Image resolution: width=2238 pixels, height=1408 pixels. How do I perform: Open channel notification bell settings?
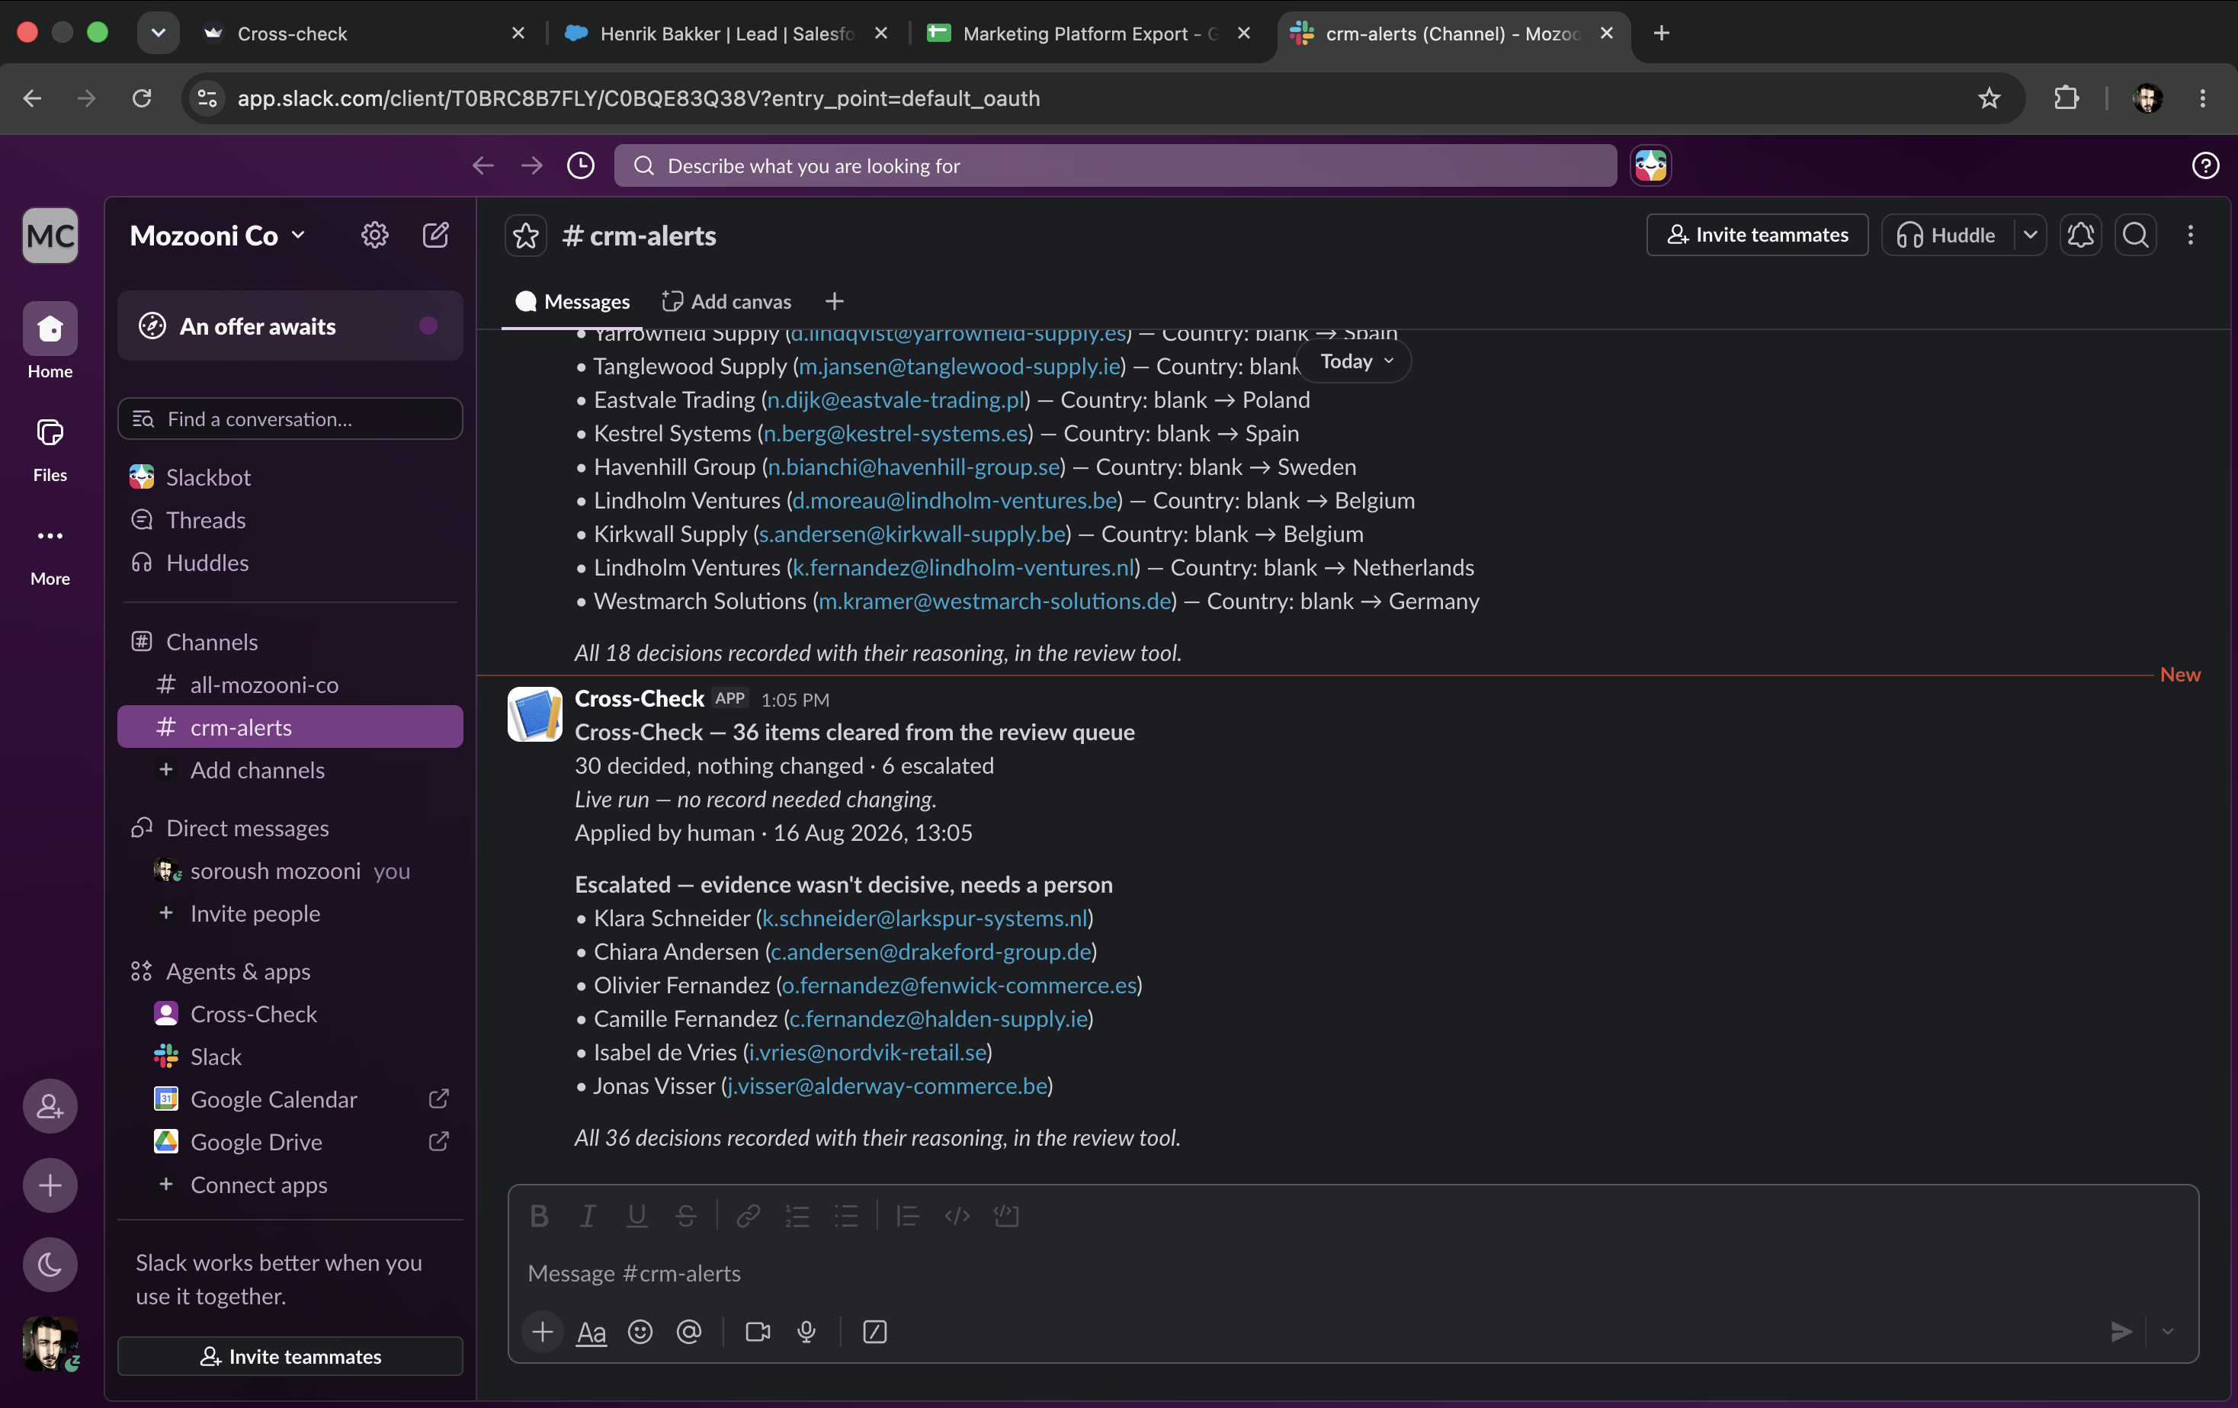(x=2080, y=235)
